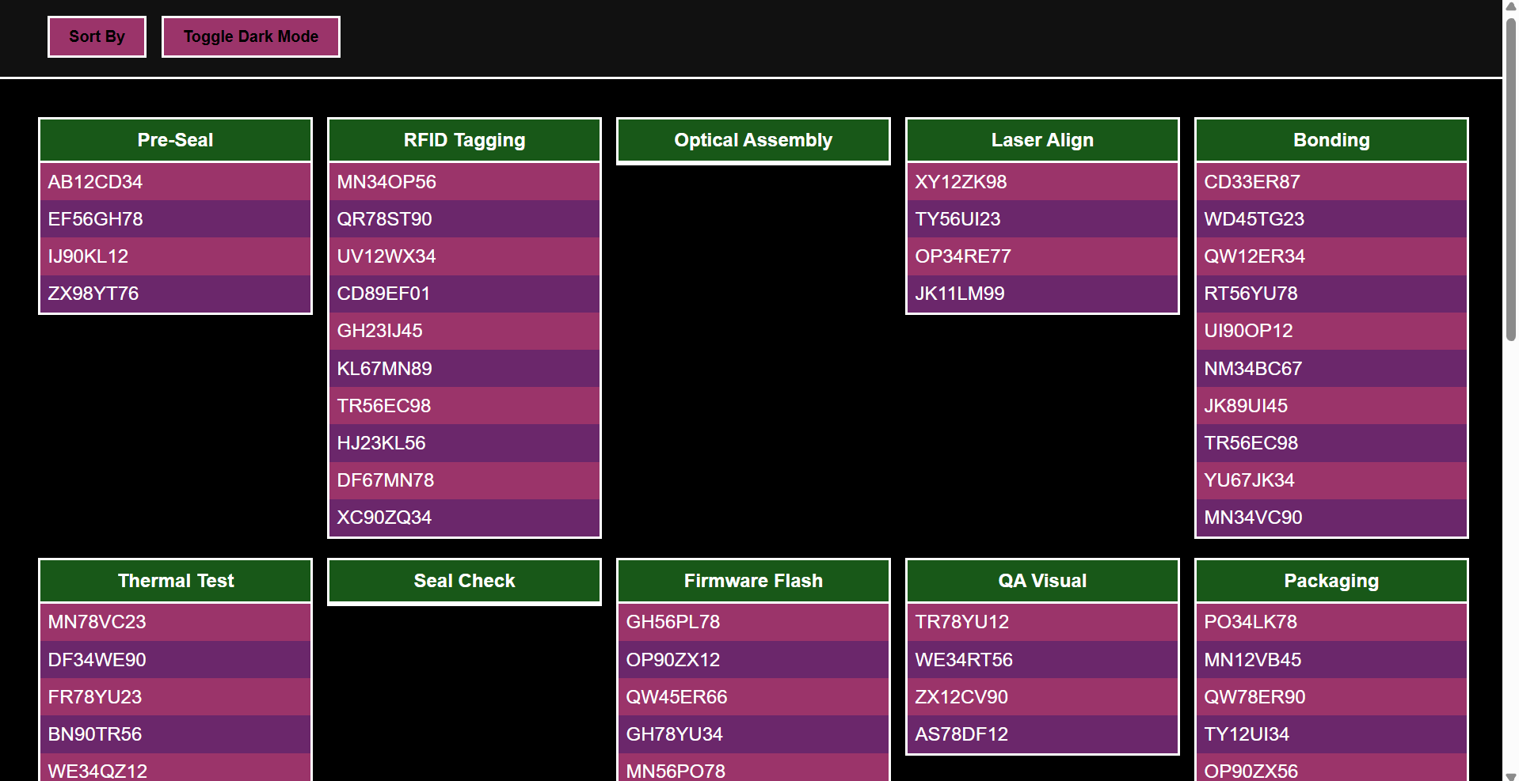
Task: Click item XC90ZQ34
Action: point(464,518)
